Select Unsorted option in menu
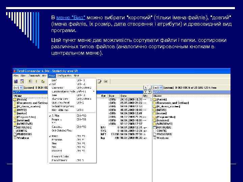This screenshot has width=243, height=182. 72,151
